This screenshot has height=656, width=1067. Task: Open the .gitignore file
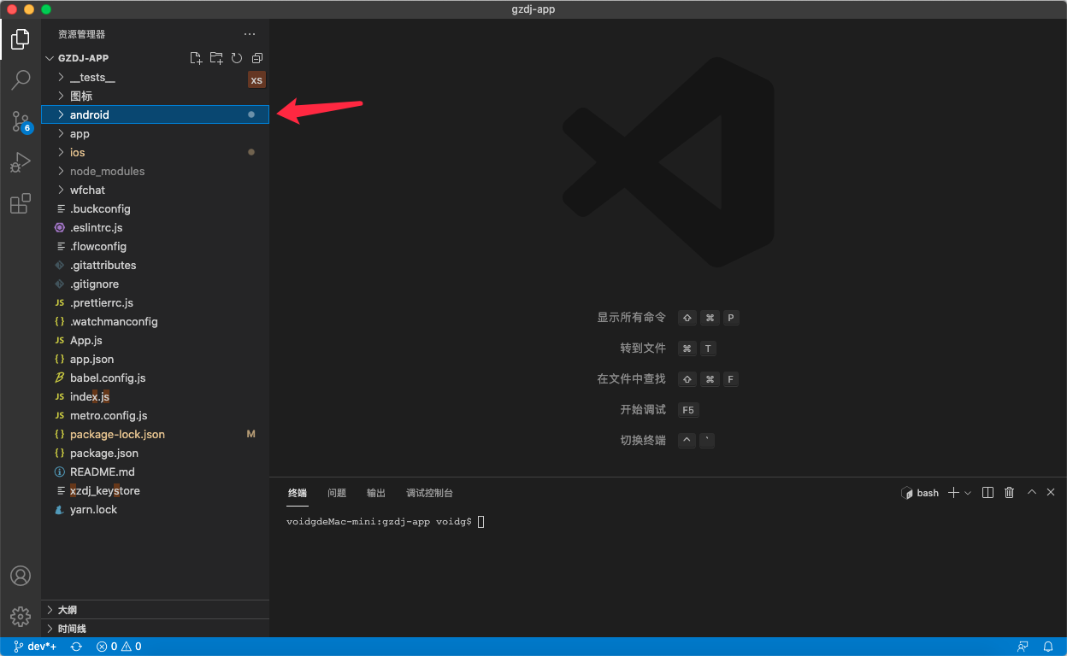155,284
